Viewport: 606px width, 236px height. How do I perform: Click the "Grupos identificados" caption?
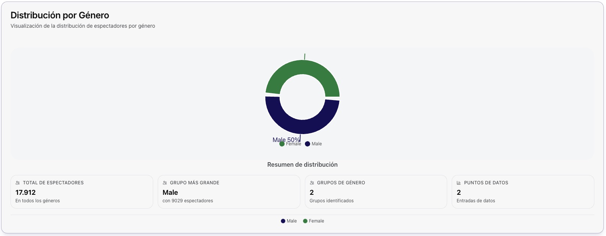pyautogui.click(x=332, y=201)
